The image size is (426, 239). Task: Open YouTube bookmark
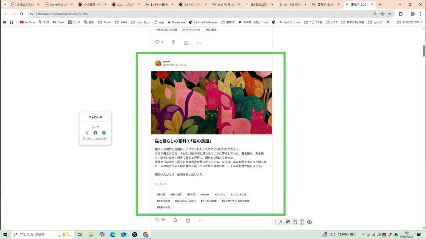coord(27,22)
